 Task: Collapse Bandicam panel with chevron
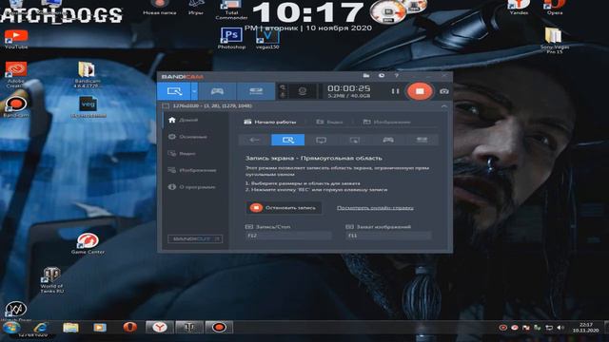(444, 105)
